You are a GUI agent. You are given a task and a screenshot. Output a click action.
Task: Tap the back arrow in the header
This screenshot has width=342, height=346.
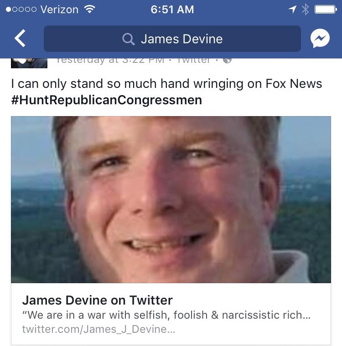(20, 38)
